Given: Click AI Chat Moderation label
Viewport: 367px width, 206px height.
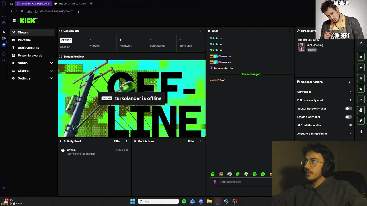Looking at the screenshot, I should (310, 125).
